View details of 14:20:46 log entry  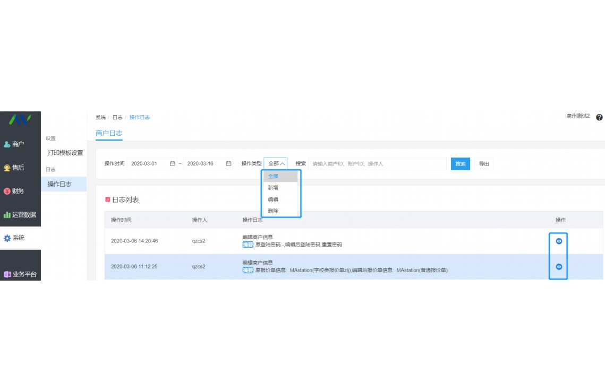pos(558,241)
